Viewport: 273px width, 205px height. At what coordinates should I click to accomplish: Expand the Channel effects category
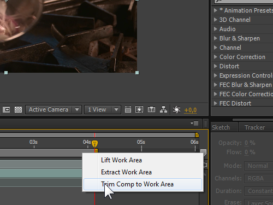click(216, 48)
